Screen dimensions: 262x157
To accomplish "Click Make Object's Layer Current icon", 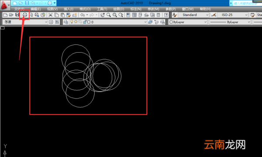I will pos(150,22).
